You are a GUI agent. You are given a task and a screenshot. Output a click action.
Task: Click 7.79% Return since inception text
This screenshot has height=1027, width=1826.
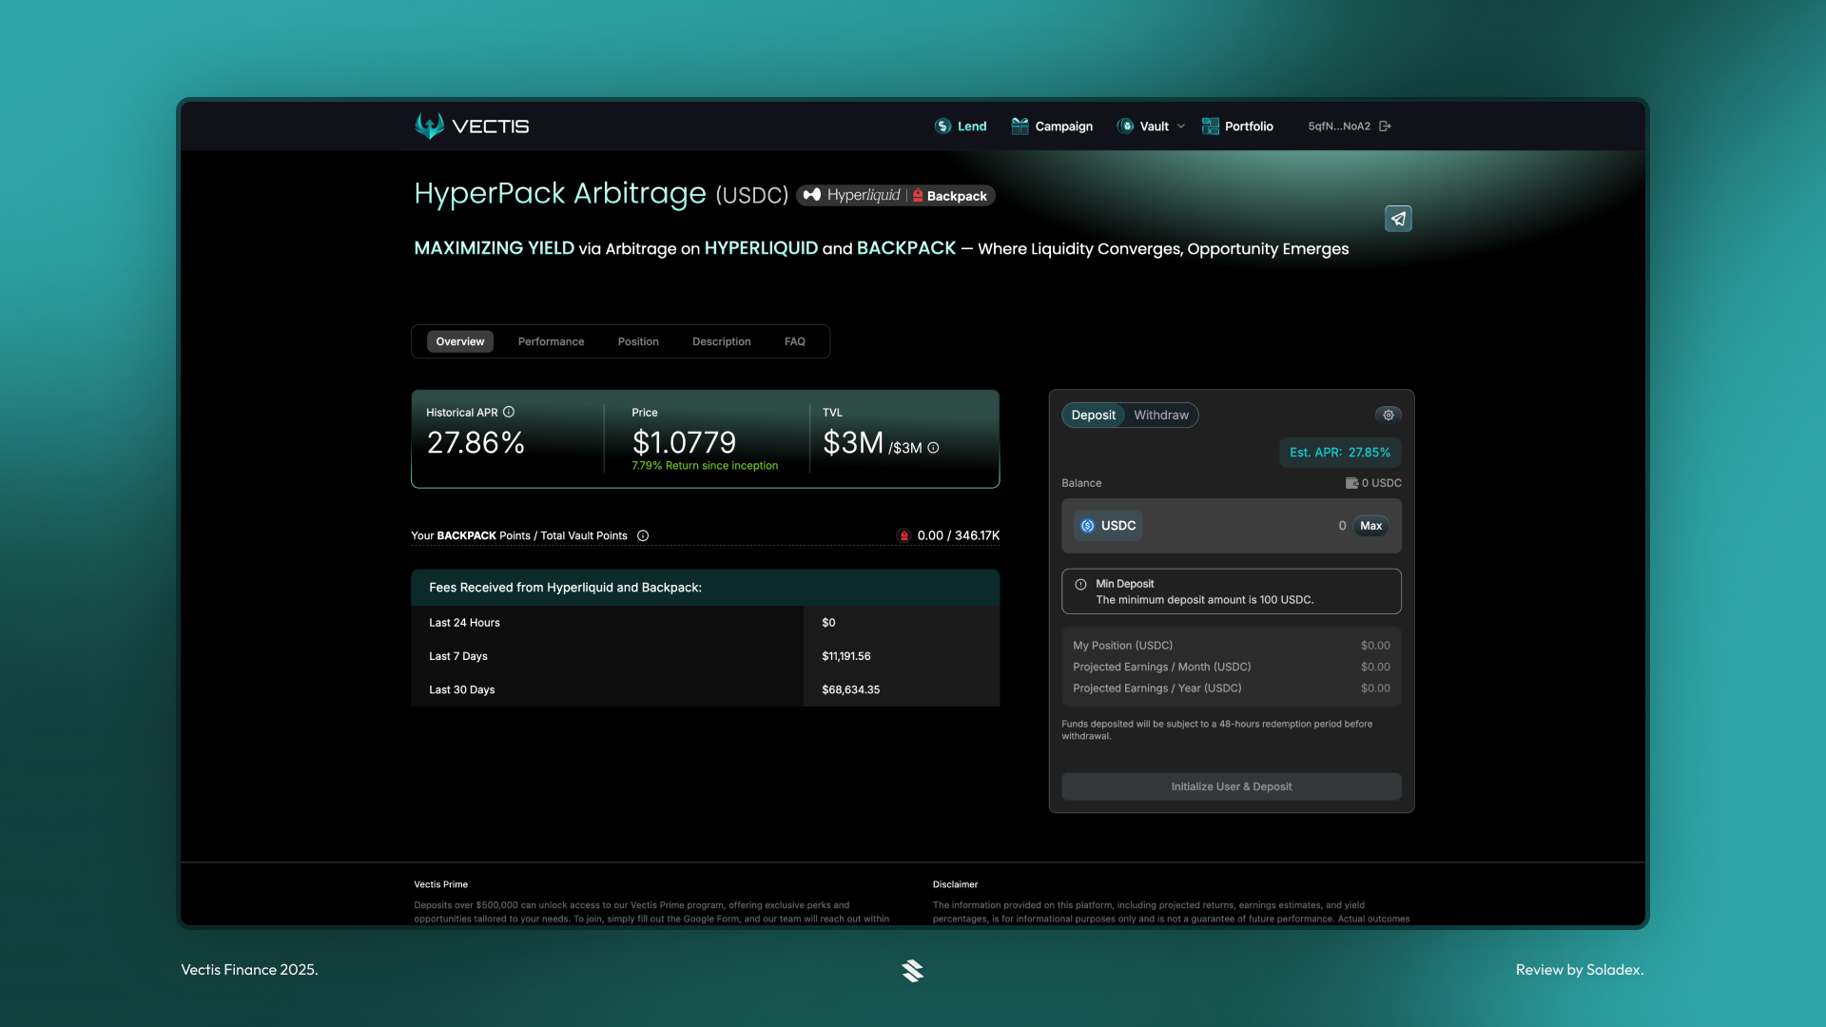point(705,466)
